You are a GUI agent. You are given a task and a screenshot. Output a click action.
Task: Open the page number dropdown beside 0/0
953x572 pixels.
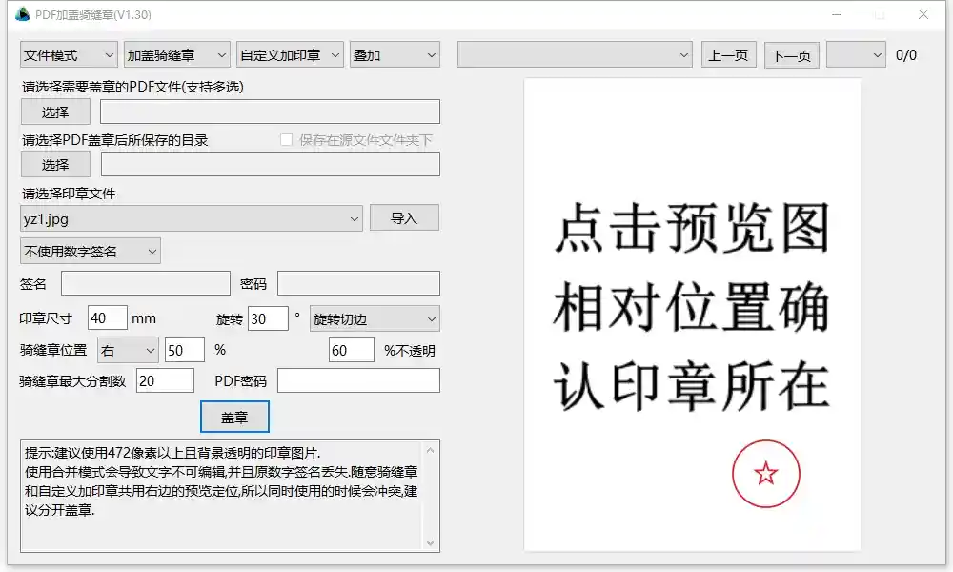(856, 55)
